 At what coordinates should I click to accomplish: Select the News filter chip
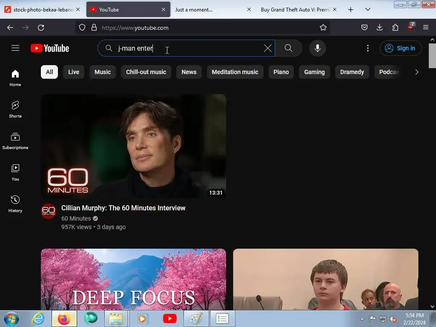189,72
